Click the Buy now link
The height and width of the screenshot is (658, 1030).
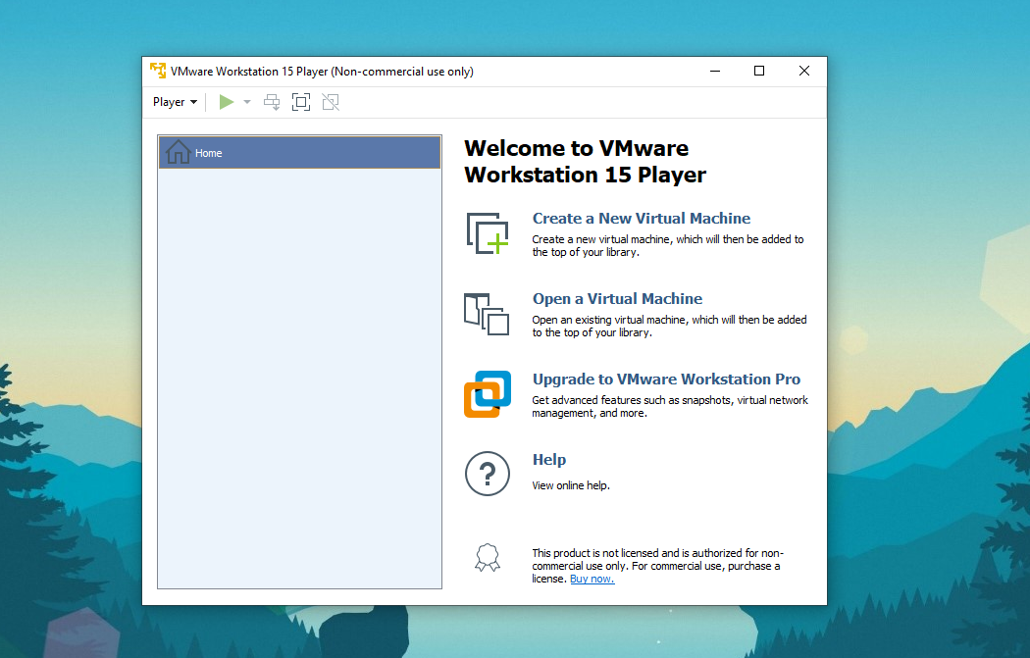592,579
